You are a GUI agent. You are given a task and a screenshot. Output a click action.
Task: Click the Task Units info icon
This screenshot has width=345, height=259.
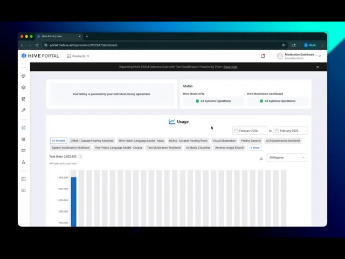80,156
